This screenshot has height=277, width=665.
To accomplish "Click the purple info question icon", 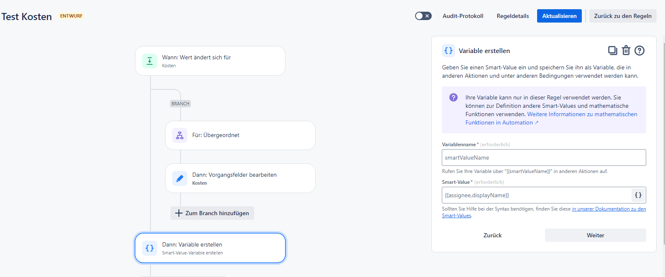I will tap(454, 97).
